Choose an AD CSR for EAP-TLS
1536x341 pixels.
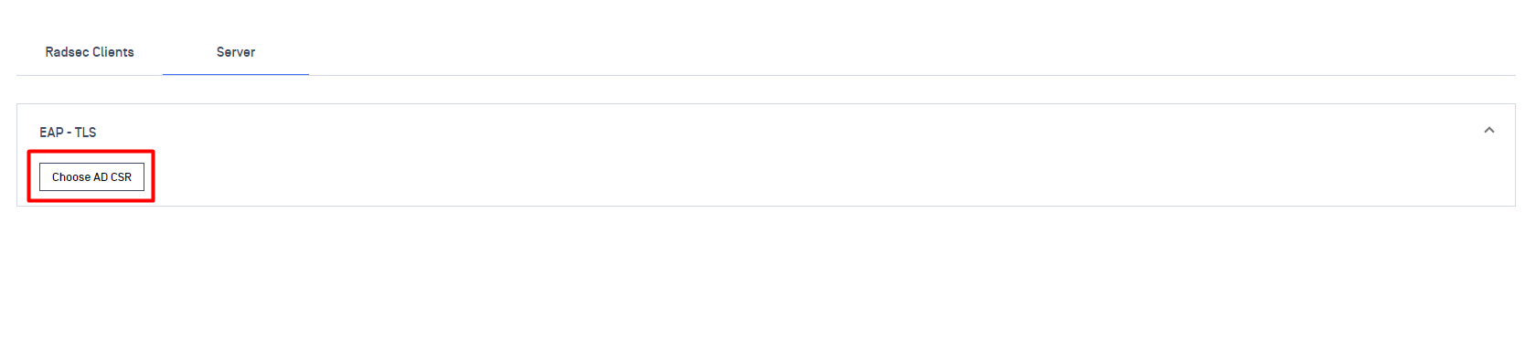point(91,176)
